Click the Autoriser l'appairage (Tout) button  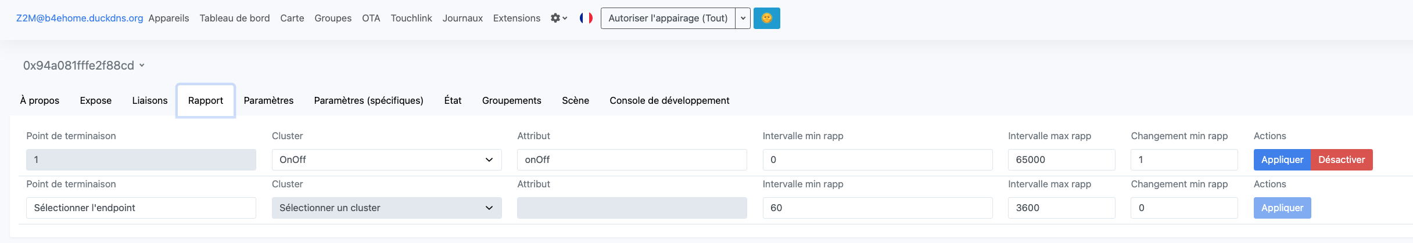pos(668,18)
